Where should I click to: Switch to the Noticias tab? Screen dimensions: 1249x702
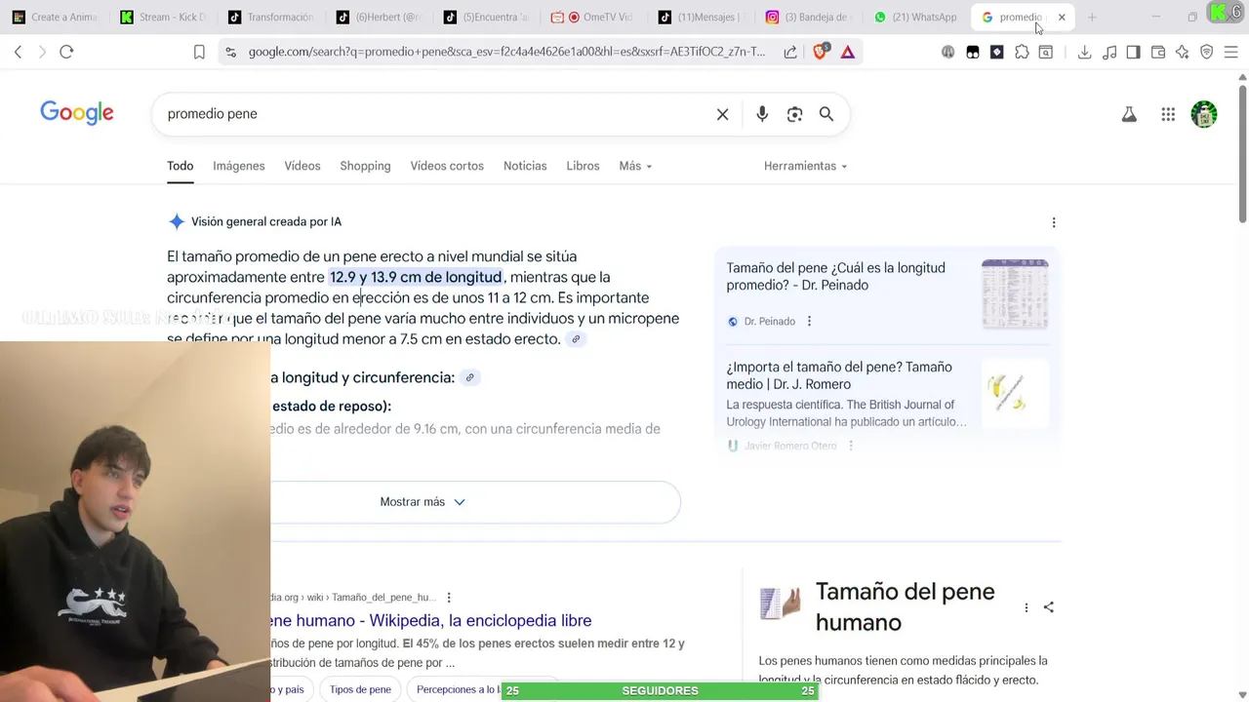[525, 166]
